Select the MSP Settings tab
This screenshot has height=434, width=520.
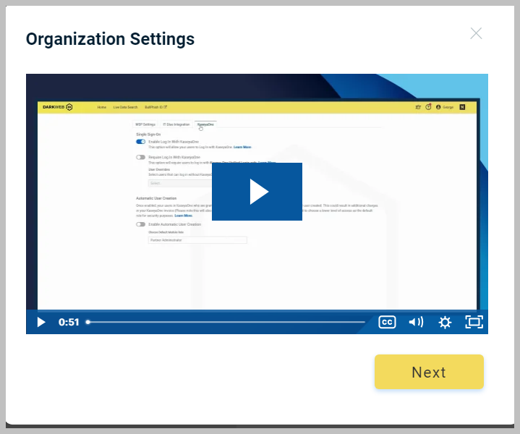pyautogui.click(x=145, y=124)
